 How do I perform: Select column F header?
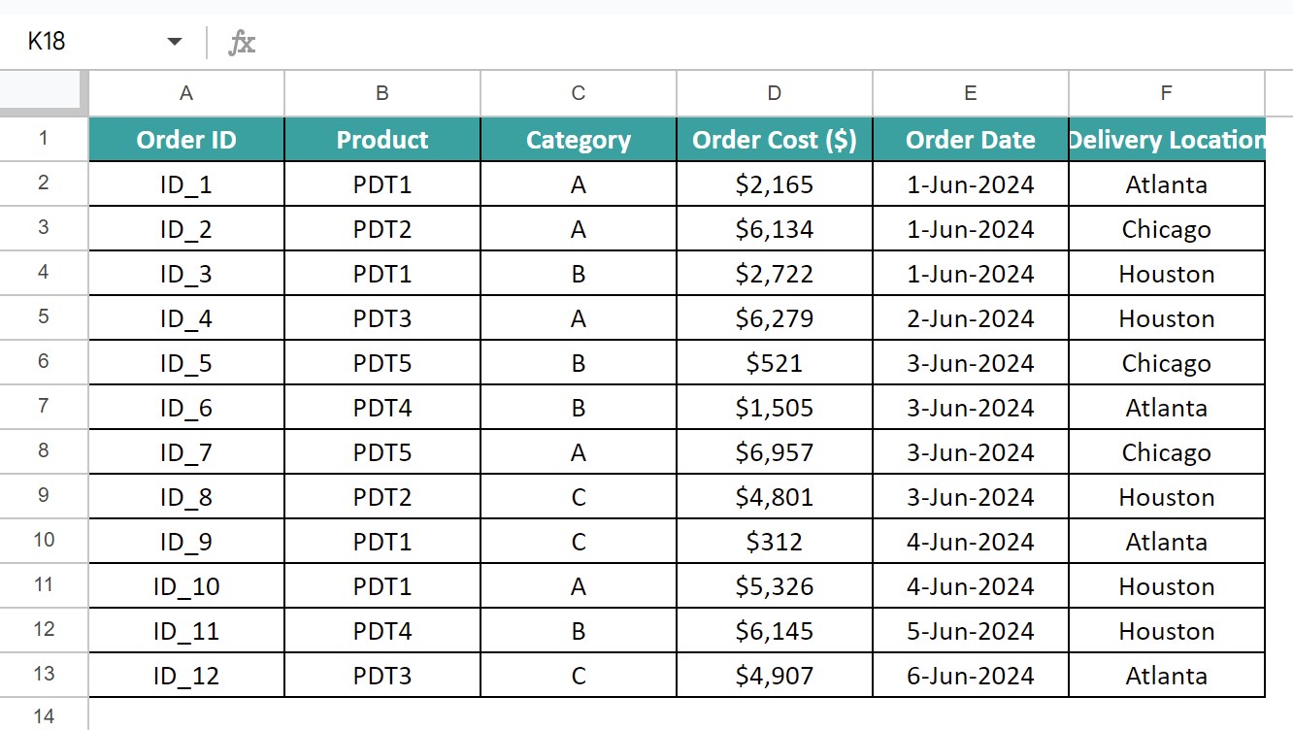click(x=1166, y=93)
